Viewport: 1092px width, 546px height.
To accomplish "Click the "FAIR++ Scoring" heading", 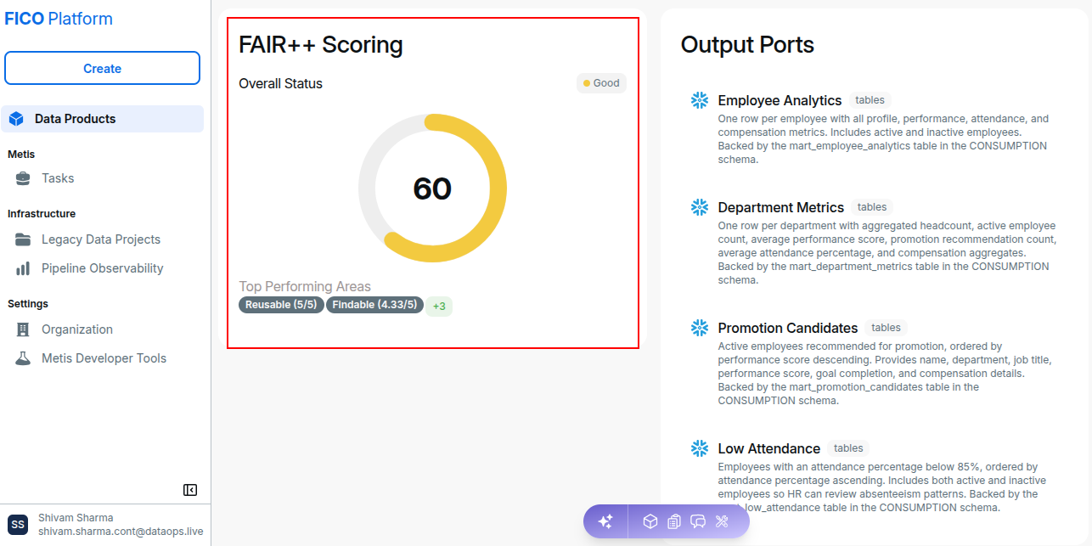I will point(321,44).
